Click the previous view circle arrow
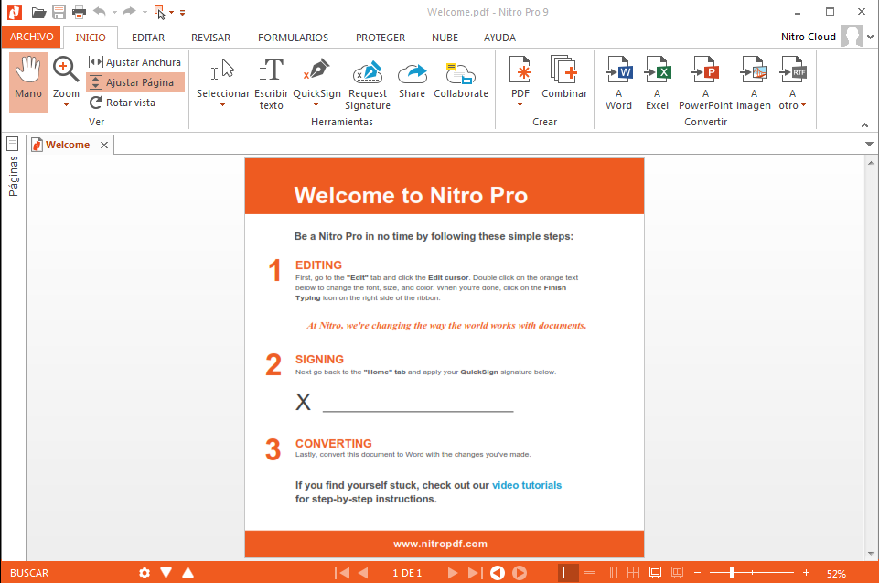This screenshot has height=583, width=879. pyautogui.click(x=498, y=573)
